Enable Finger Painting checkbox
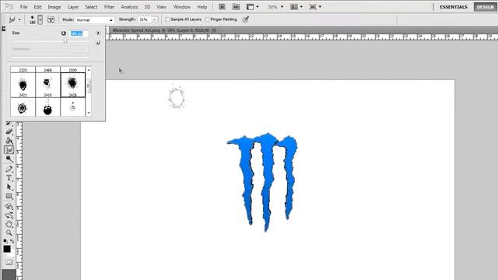Screen dimensions: 498x280 click(207, 19)
